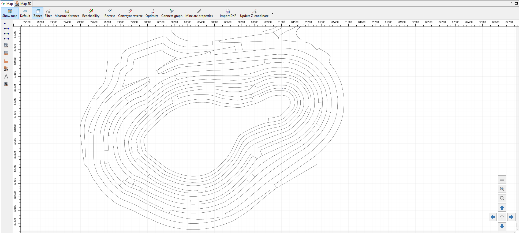519x233 pixels.
Task: Select the blue arrow arc tool
Action: [x=6, y=39]
